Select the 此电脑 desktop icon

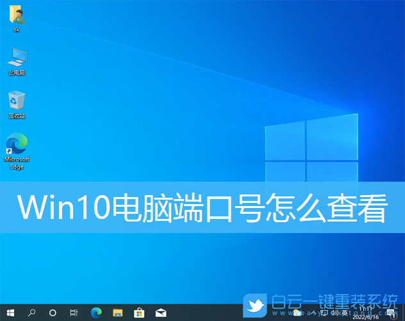[x=17, y=62]
